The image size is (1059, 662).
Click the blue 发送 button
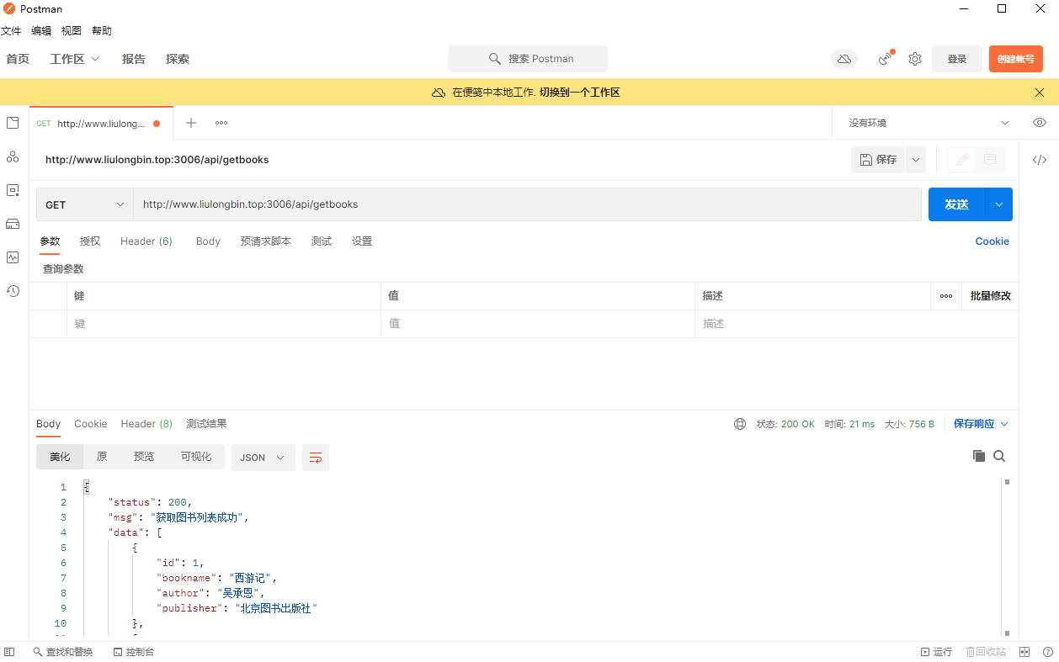point(956,204)
